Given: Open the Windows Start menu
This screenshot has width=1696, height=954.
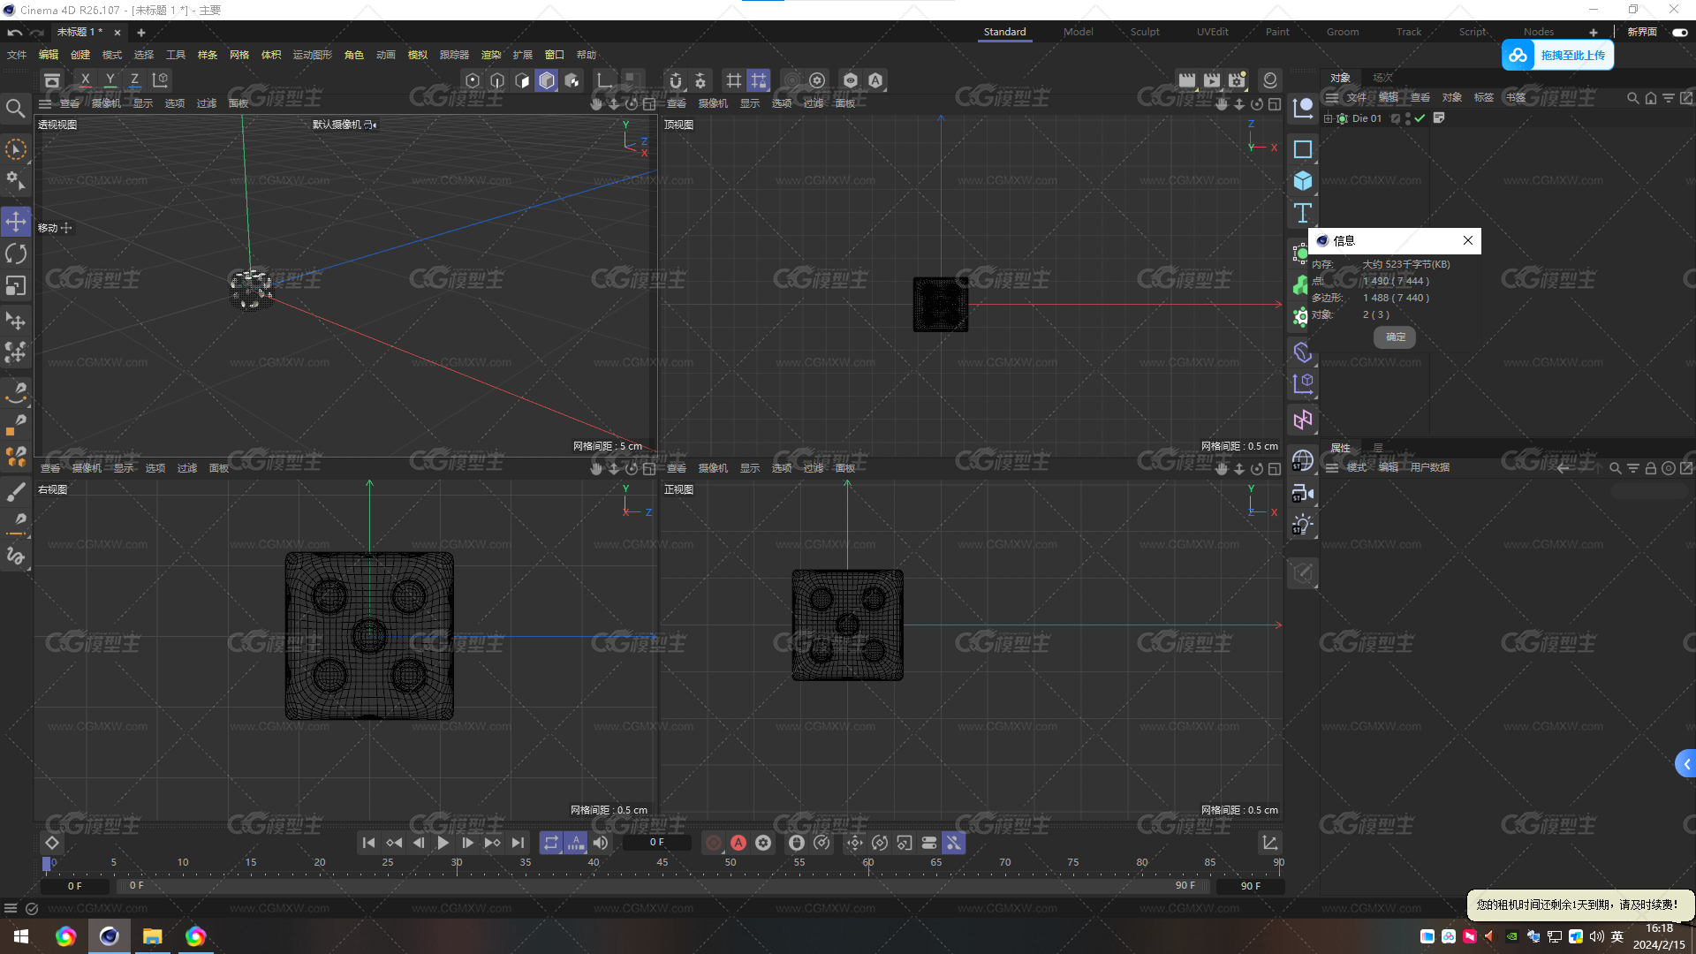Looking at the screenshot, I should [x=21, y=936].
